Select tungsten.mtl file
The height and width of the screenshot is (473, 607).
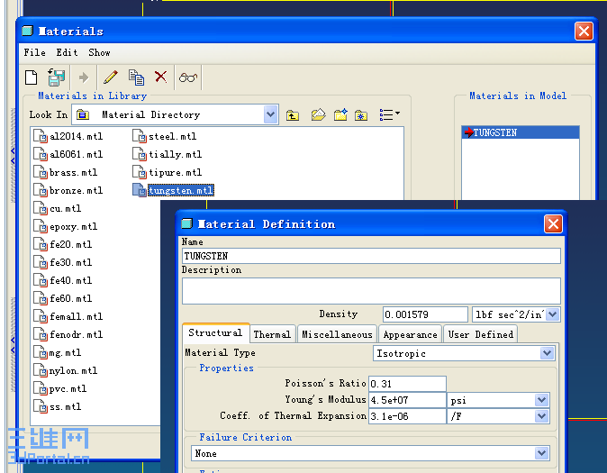(x=173, y=190)
